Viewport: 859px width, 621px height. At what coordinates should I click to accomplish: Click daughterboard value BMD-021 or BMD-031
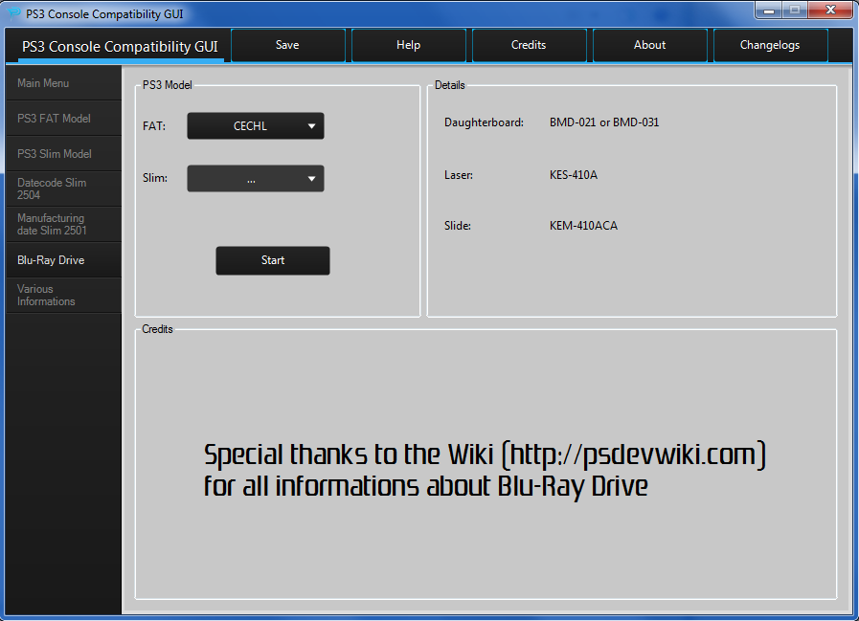click(604, 122)
